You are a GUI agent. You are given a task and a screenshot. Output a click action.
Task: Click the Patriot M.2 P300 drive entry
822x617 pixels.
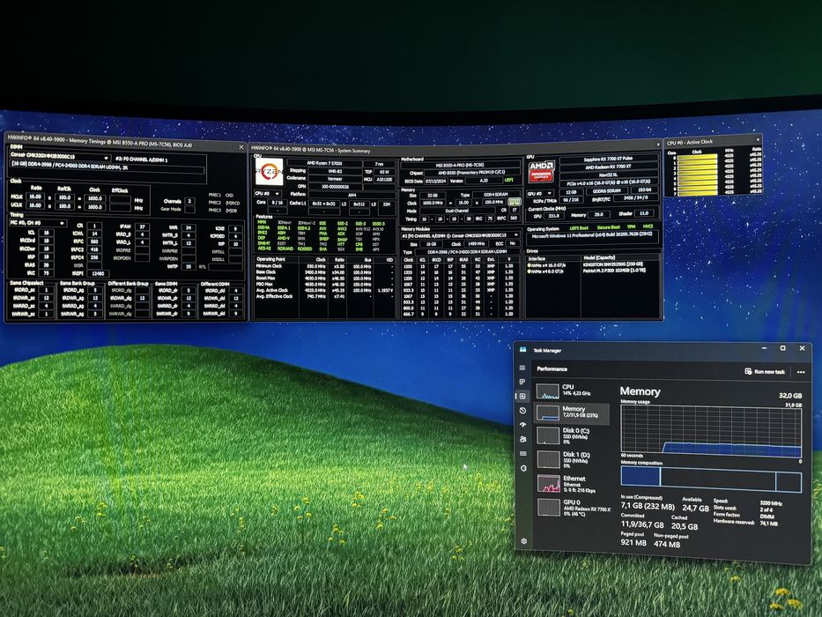613,271
